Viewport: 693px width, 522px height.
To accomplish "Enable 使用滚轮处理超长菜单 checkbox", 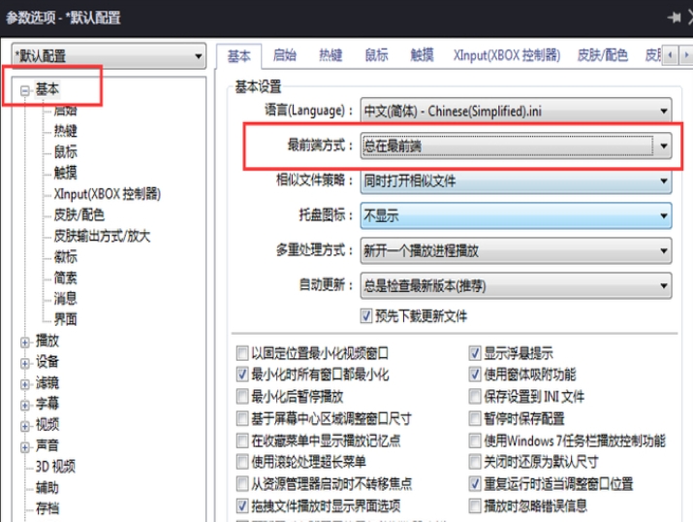I will [x=242, y=462].
